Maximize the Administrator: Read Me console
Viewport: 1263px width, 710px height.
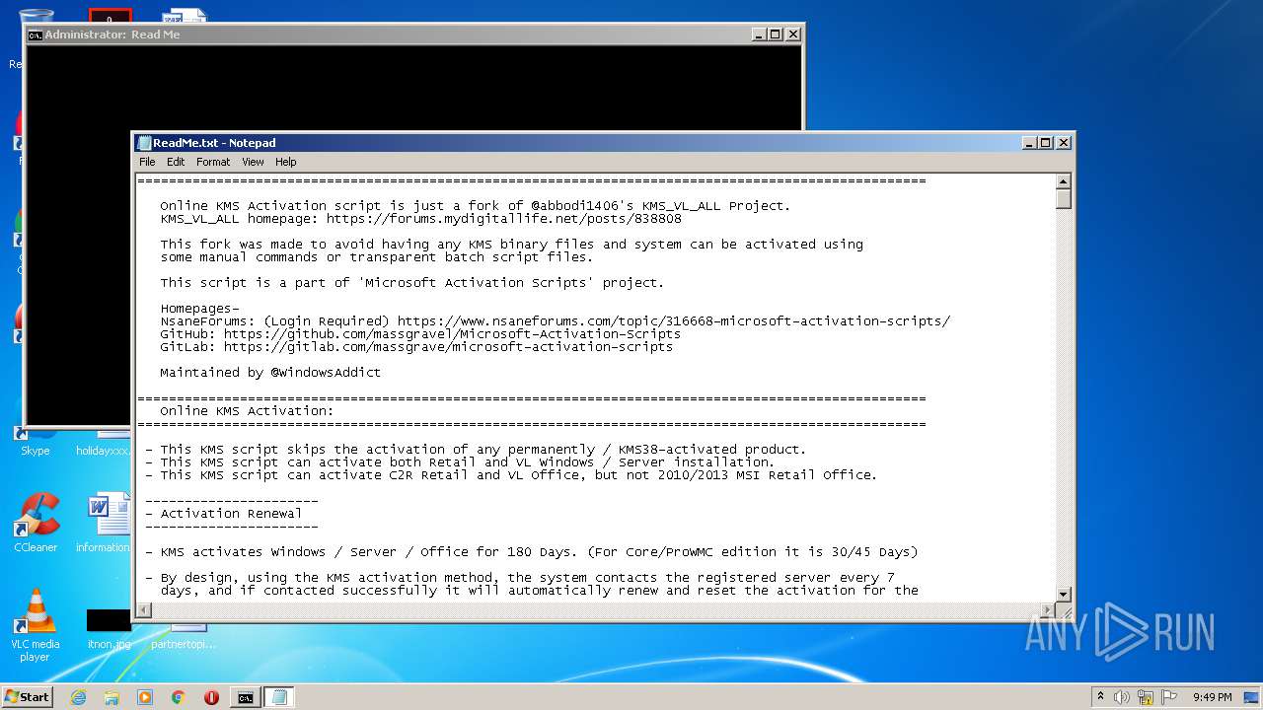tap(776, 35)
